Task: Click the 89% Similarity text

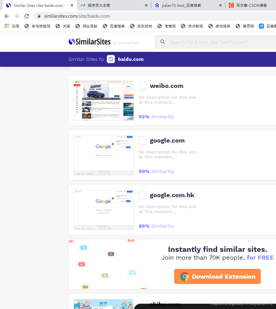Action: click(156, 226)
